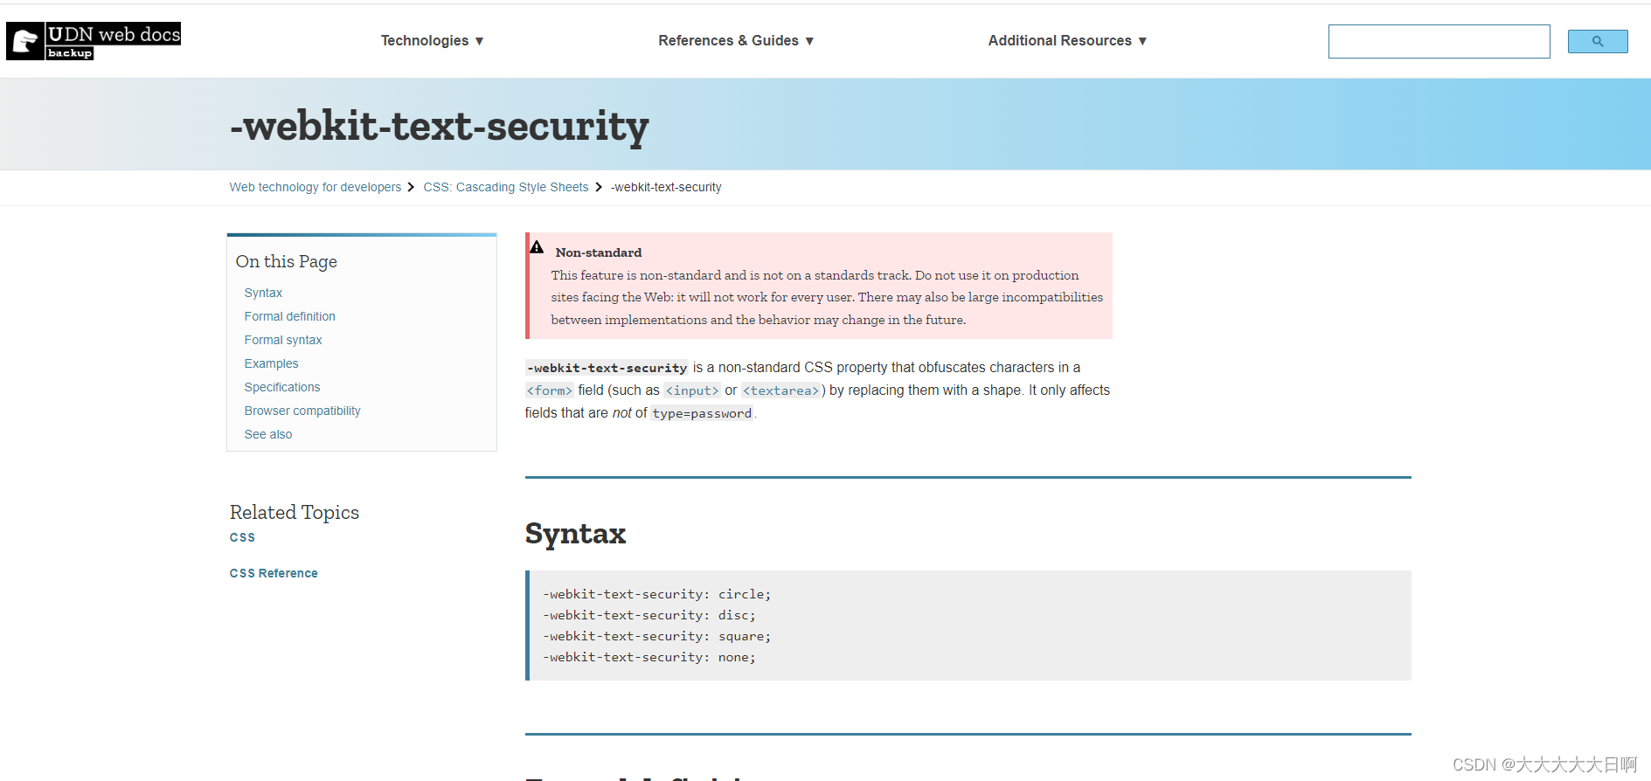1651x781 pixels.
Task: Click the 'Non-standard' warning title
Action: [x=599, y=252]
